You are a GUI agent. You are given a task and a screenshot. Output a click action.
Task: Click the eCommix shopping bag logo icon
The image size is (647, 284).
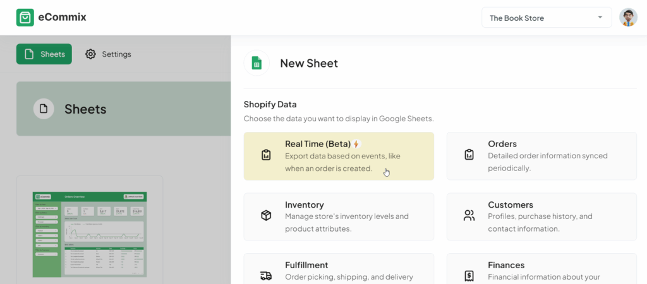25,18
